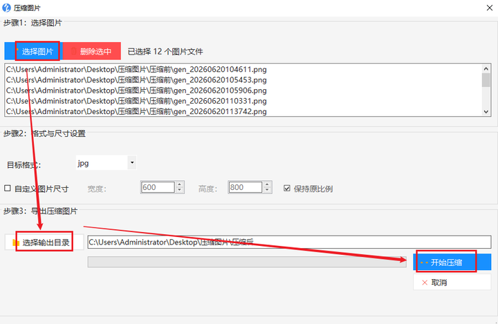Click the 开始压缩 button

pos(452,262)
